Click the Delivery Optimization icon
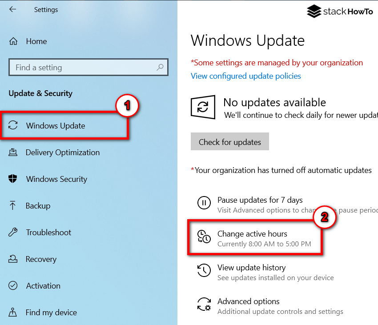This screenshot has width=378, height=325. pos(13,152)
